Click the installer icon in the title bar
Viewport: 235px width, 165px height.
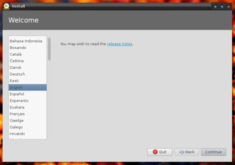coord(6,7)
